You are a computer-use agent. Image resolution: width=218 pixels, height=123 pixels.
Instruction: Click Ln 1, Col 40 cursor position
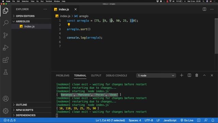pyautogui.click(x=110, y=120)
